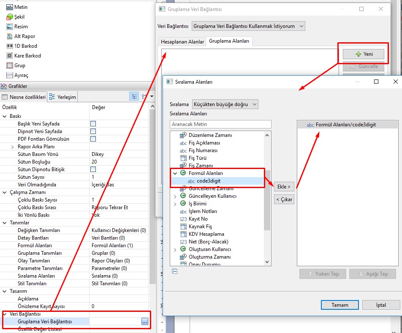Viewport: 402px width, 333px height.
Task: Choose the Grup tool icon
Action: (x=10, y=66)
